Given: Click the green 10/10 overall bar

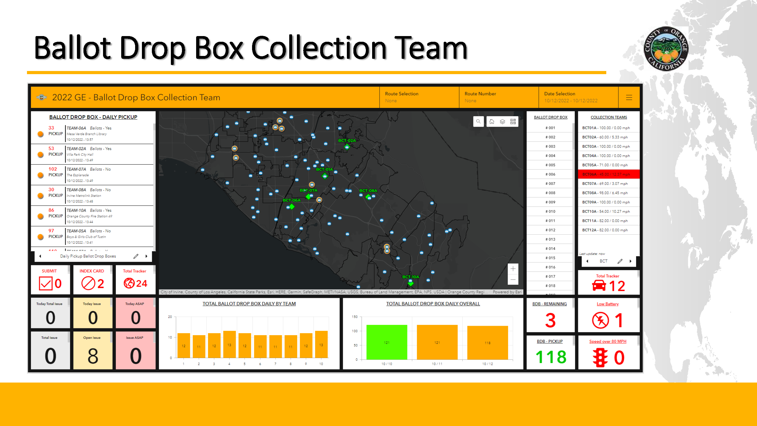Looking at the screenshot, I should [386, 342].
